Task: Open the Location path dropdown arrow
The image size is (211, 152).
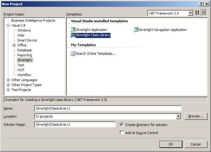Action: [x=178, y=116]
